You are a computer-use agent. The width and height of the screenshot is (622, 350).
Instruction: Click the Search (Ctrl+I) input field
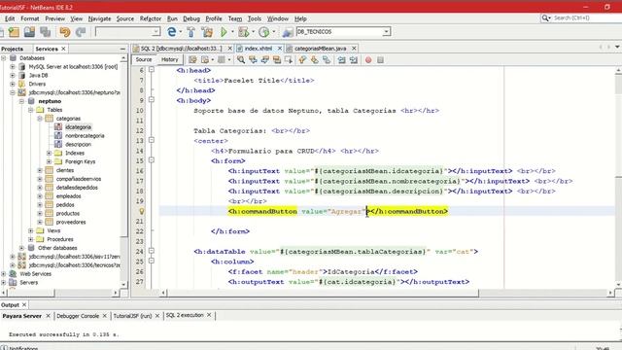click(x=587, y=18)
